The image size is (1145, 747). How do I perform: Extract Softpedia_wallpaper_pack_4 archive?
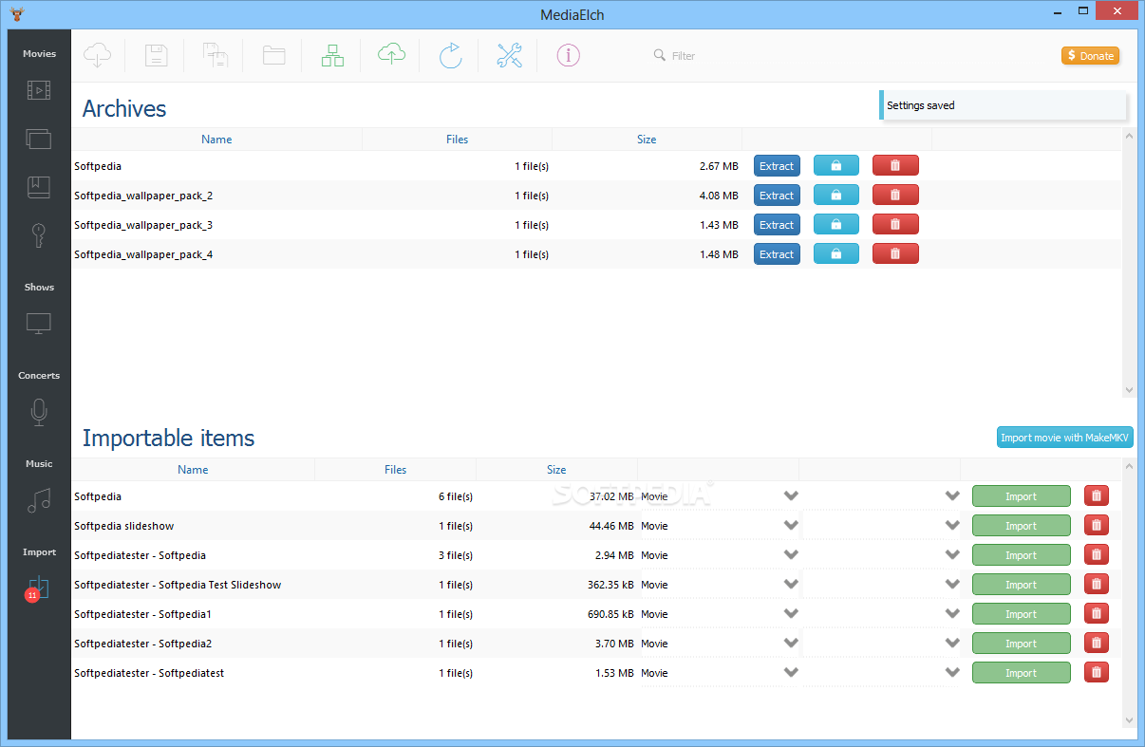[777, 254]
